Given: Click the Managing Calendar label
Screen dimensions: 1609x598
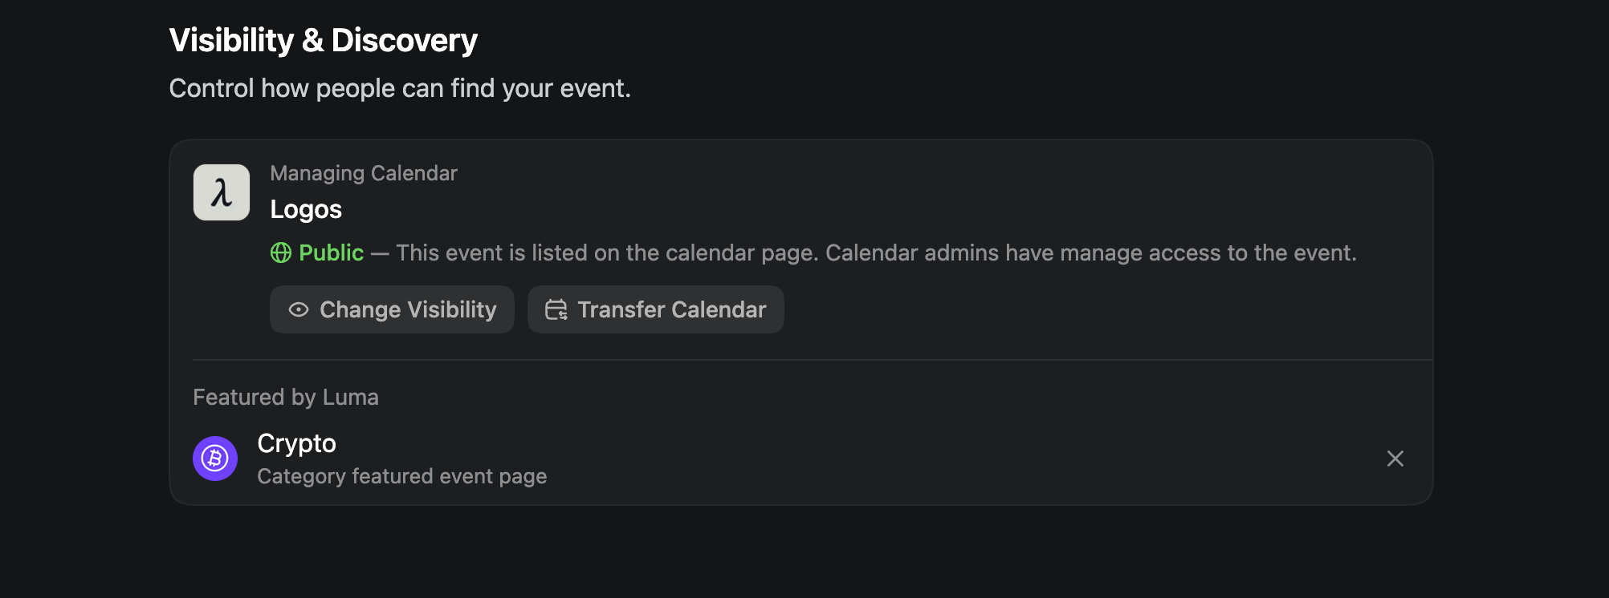Looking at the screenshot, I should coord(364,173).
